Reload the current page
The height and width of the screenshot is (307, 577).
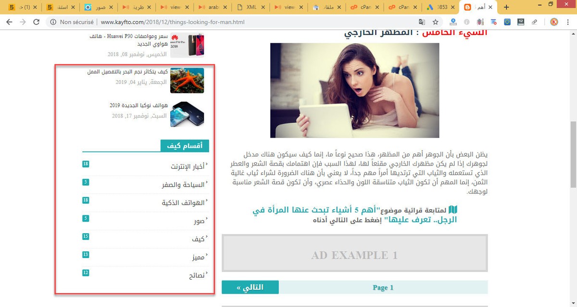pos(37,22)
